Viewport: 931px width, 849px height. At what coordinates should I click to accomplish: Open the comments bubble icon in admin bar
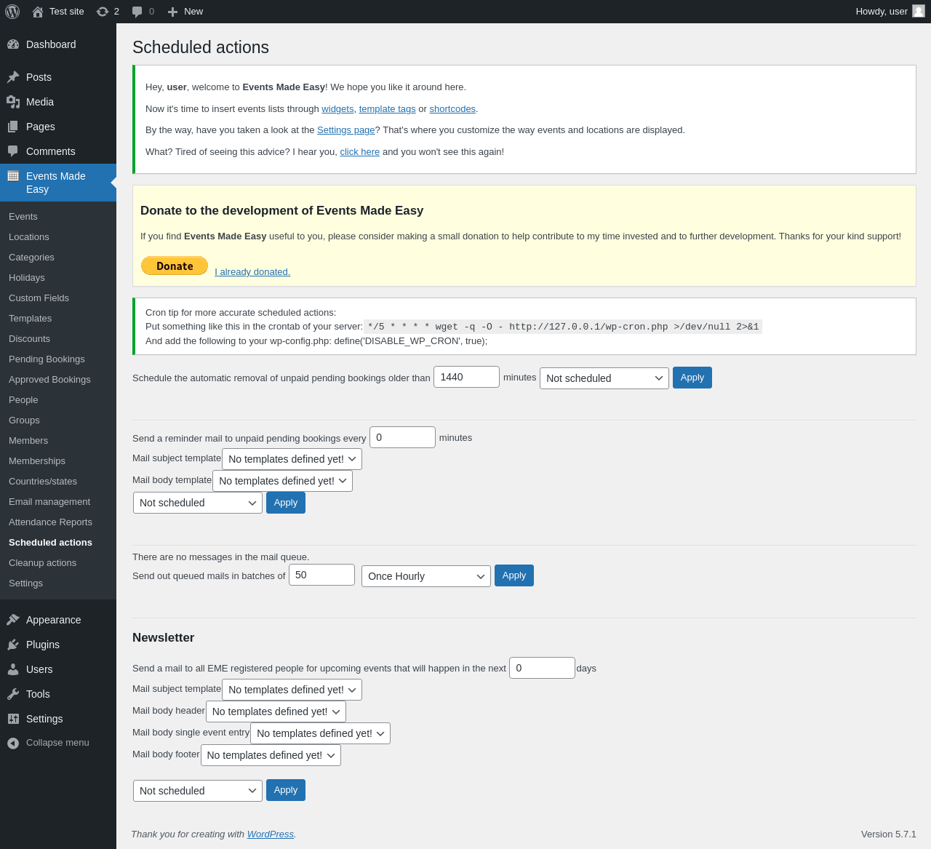point(137,12)
